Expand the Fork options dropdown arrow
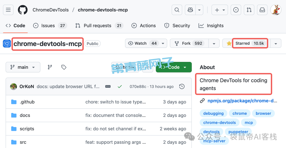Viewport: 286px width, 148px height. coord(214,43)
